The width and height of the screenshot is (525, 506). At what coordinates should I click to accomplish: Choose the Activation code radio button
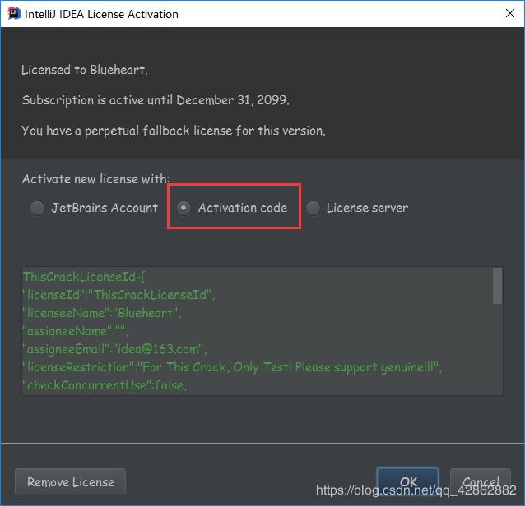(x=232, y=208)
